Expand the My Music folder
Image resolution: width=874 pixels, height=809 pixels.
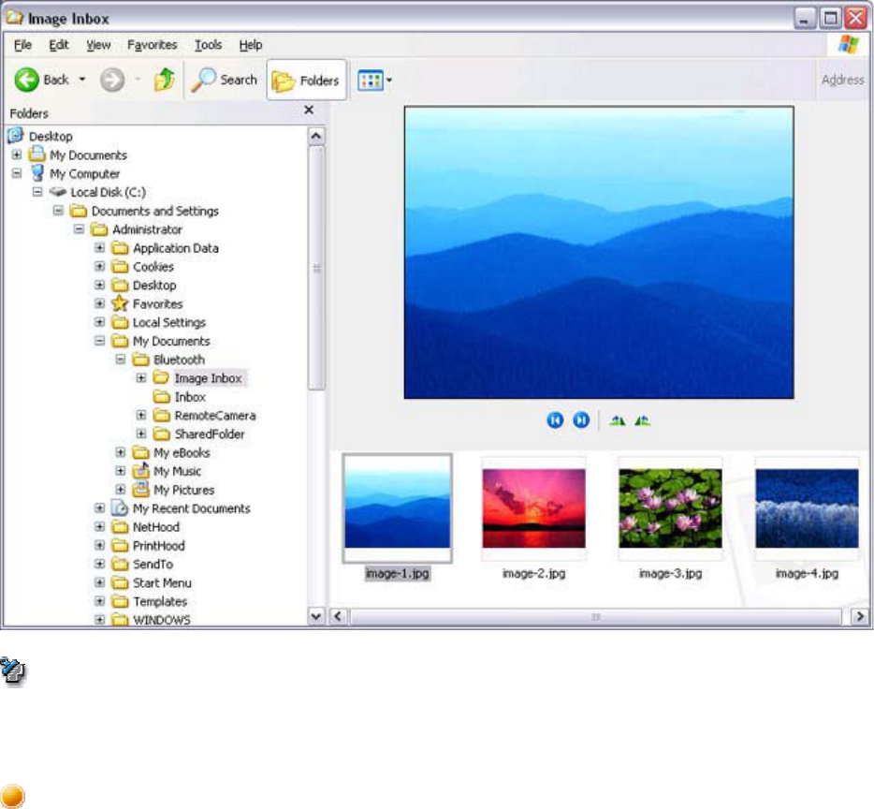pos(121,471)
